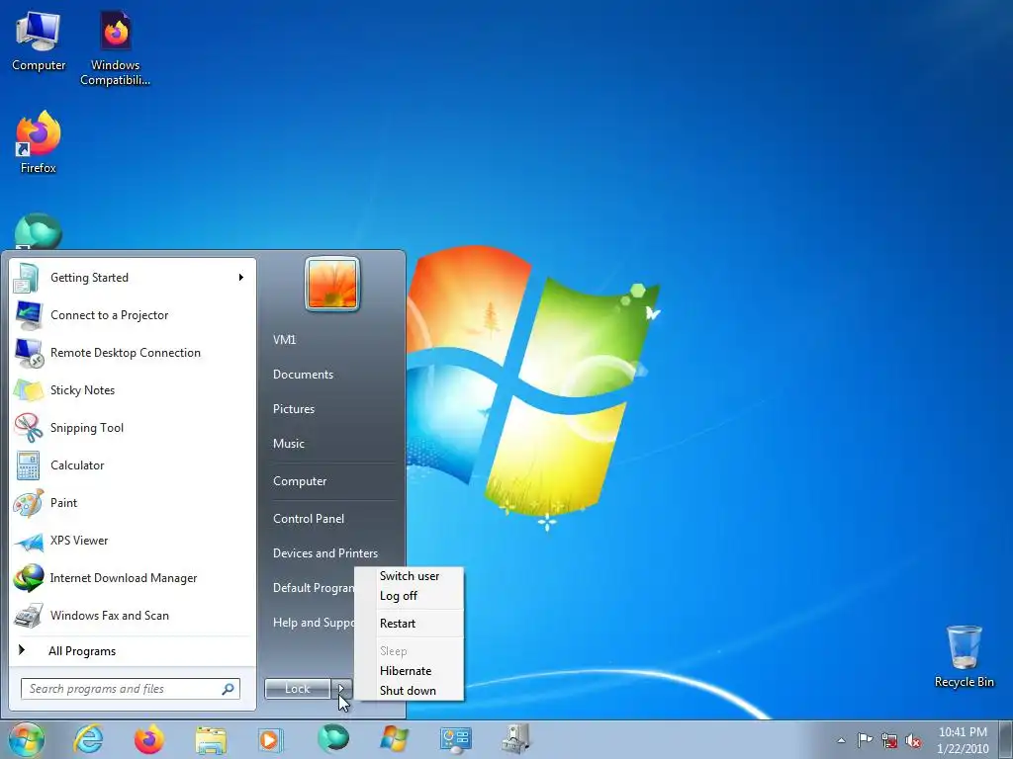Click the control panel-style taskbar icon
The height and width of the screenshot is (759, 1013).
[x=455, y=739]
